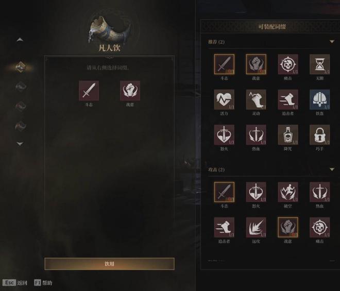The width and height of the screenshot is (340, 291).
Task: Remove the equipped 斗志 slot in 凡人饮 panel
Action: point(89,91)
